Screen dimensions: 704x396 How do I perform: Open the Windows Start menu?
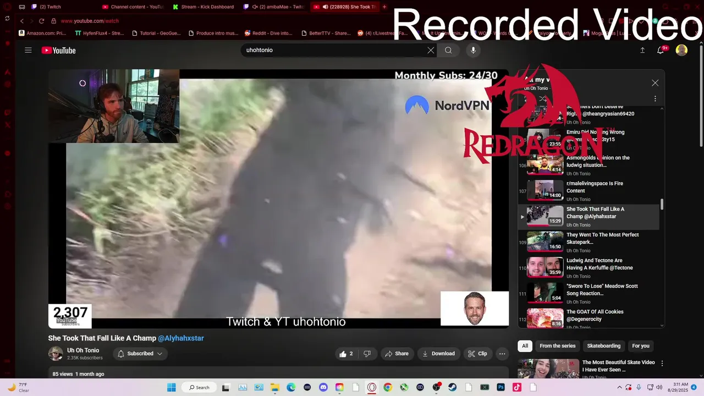click(x=171, y=387)
